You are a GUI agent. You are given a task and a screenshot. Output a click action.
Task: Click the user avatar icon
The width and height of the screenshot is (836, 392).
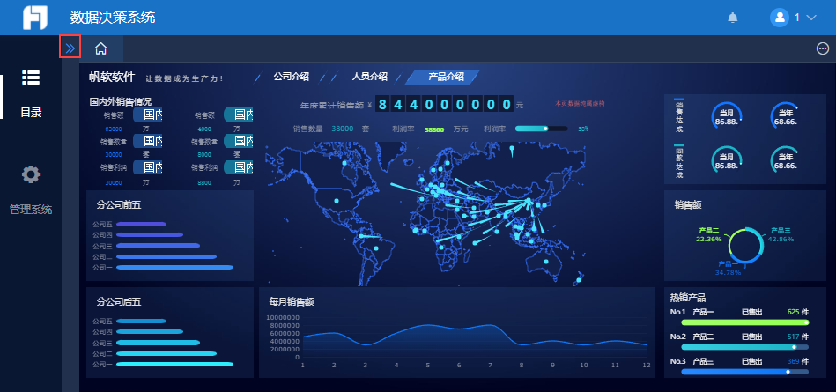pos(779,18)
